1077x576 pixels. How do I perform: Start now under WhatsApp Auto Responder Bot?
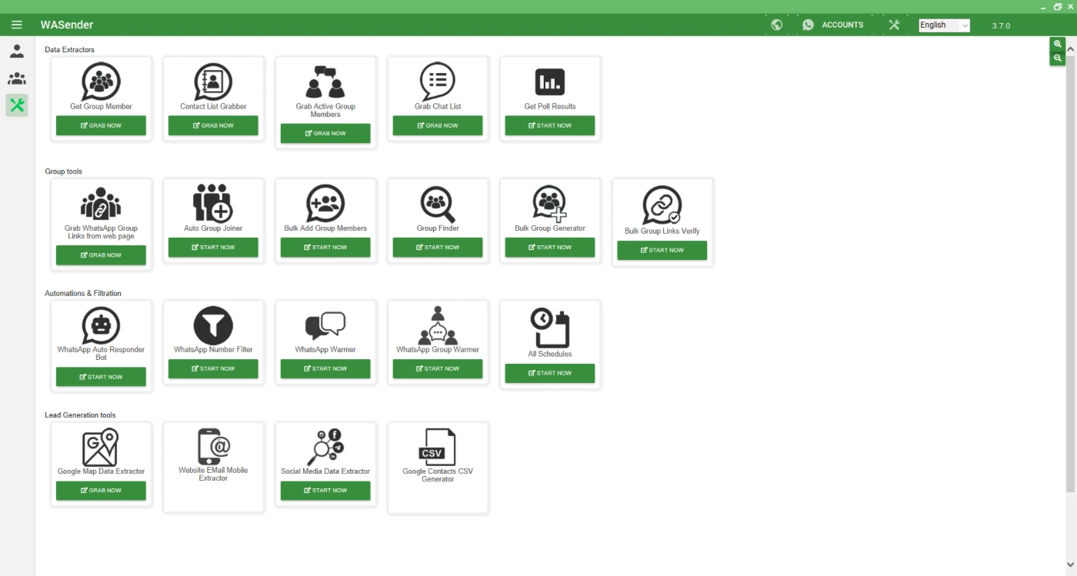(x=101, y=377)
